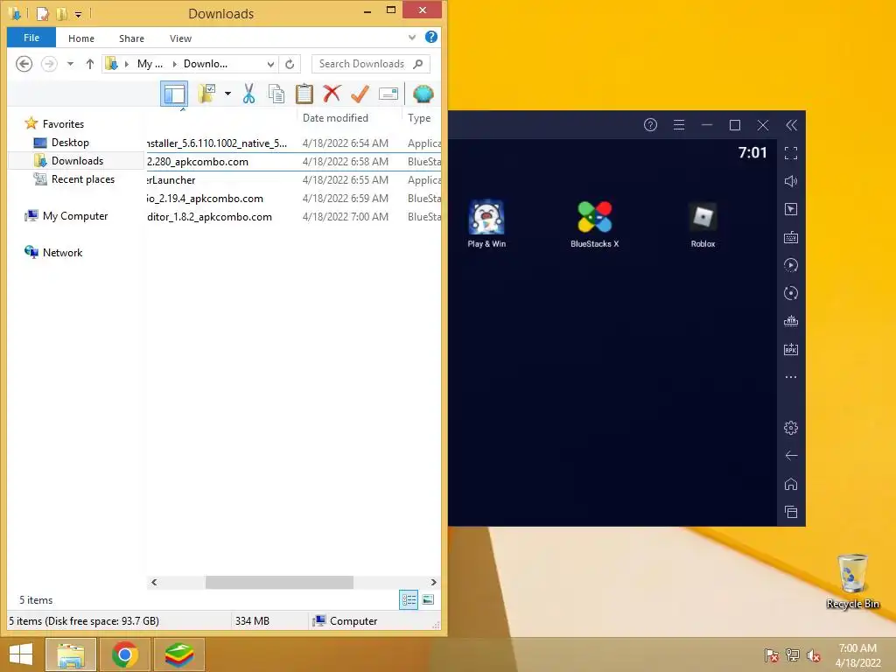Click the BlueStacks recent apps icon
The image size is (896, 672).
click(x=791, y=512)
